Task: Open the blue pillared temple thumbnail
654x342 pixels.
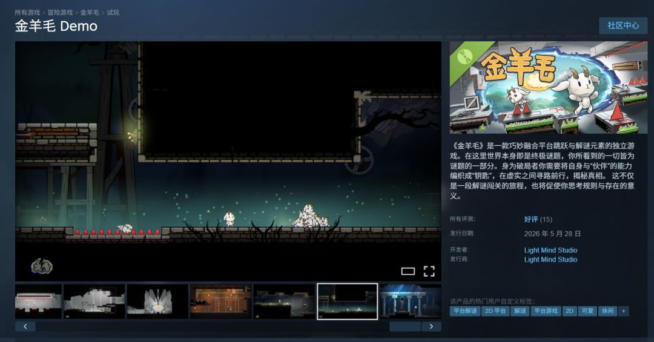Action: [411, 301]
